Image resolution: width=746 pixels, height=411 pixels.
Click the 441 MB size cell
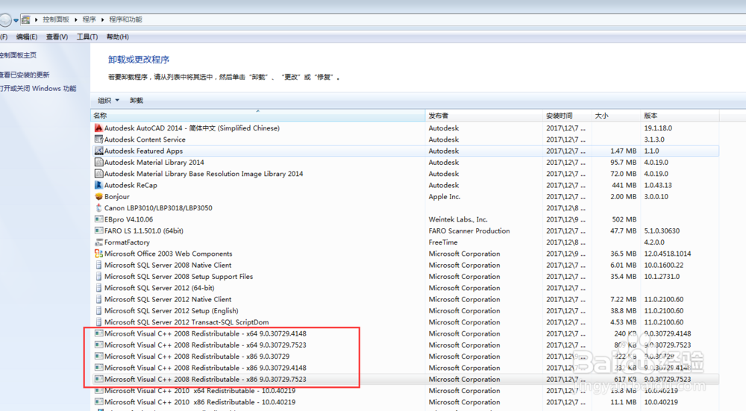624,185
